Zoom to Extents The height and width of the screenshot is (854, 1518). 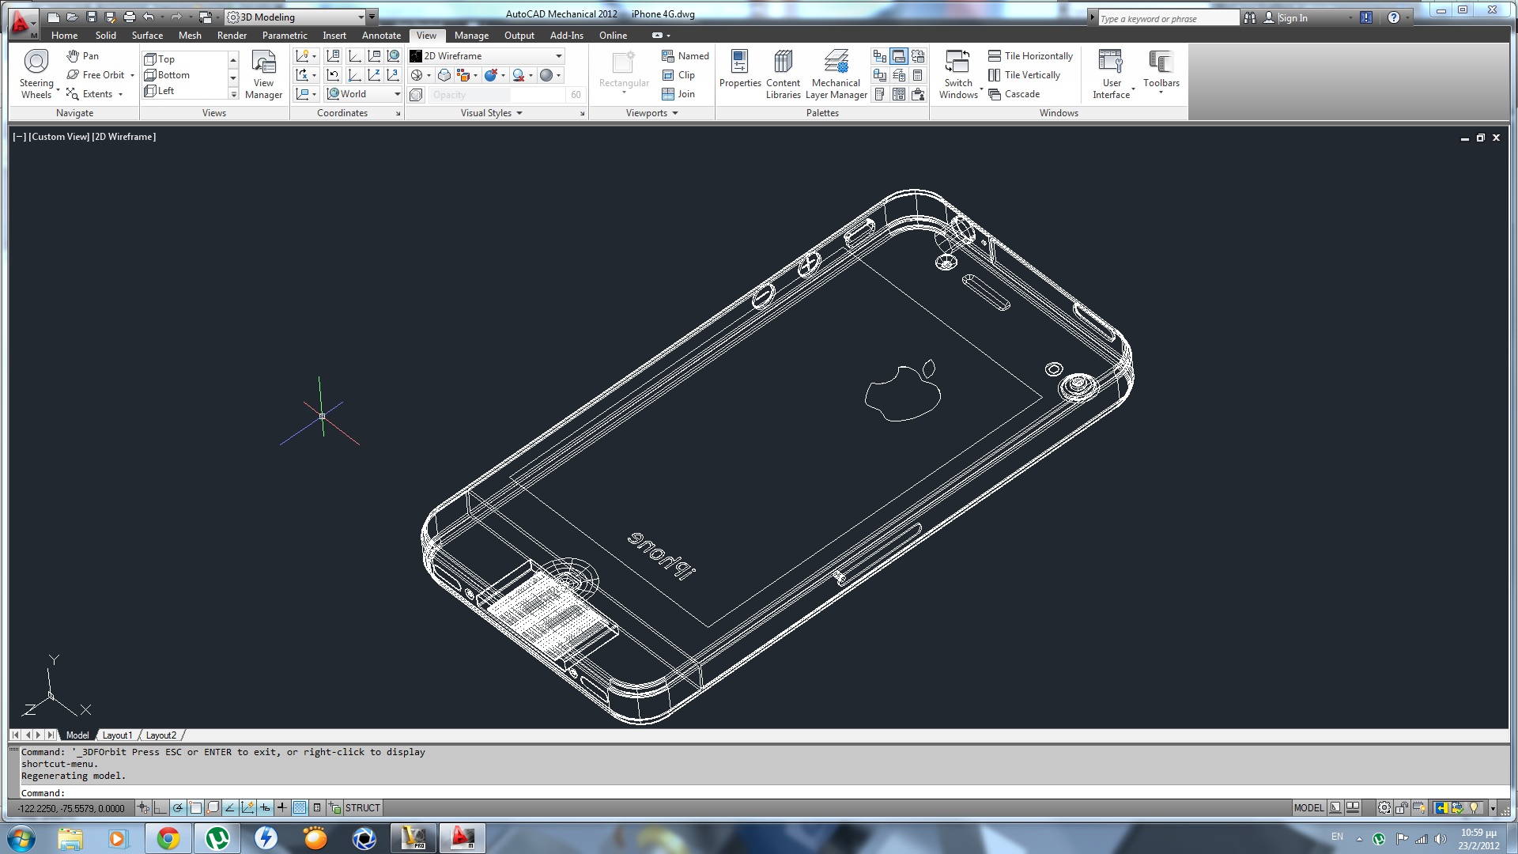click(x=89, y=94)
